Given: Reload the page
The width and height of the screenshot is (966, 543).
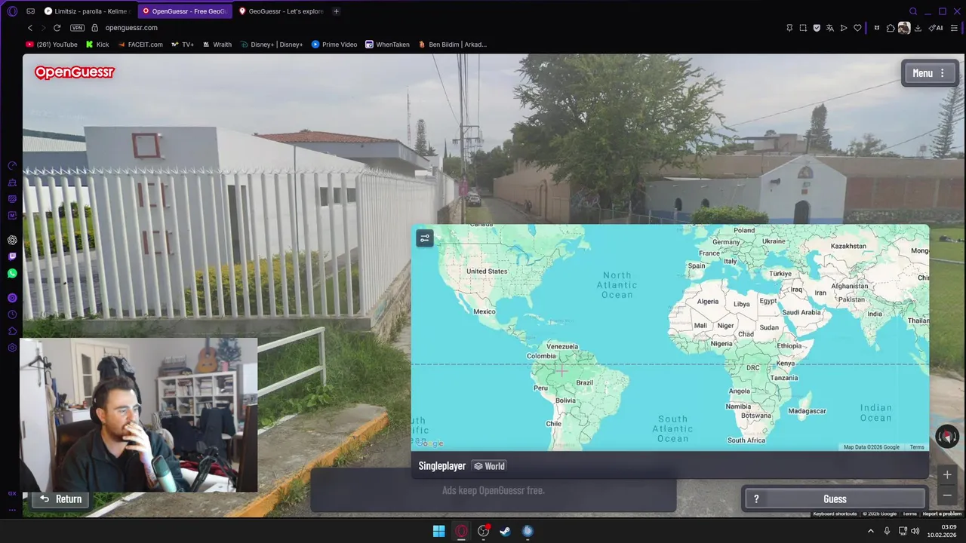Looking at the screenshot, I should [x=57, y=28].
